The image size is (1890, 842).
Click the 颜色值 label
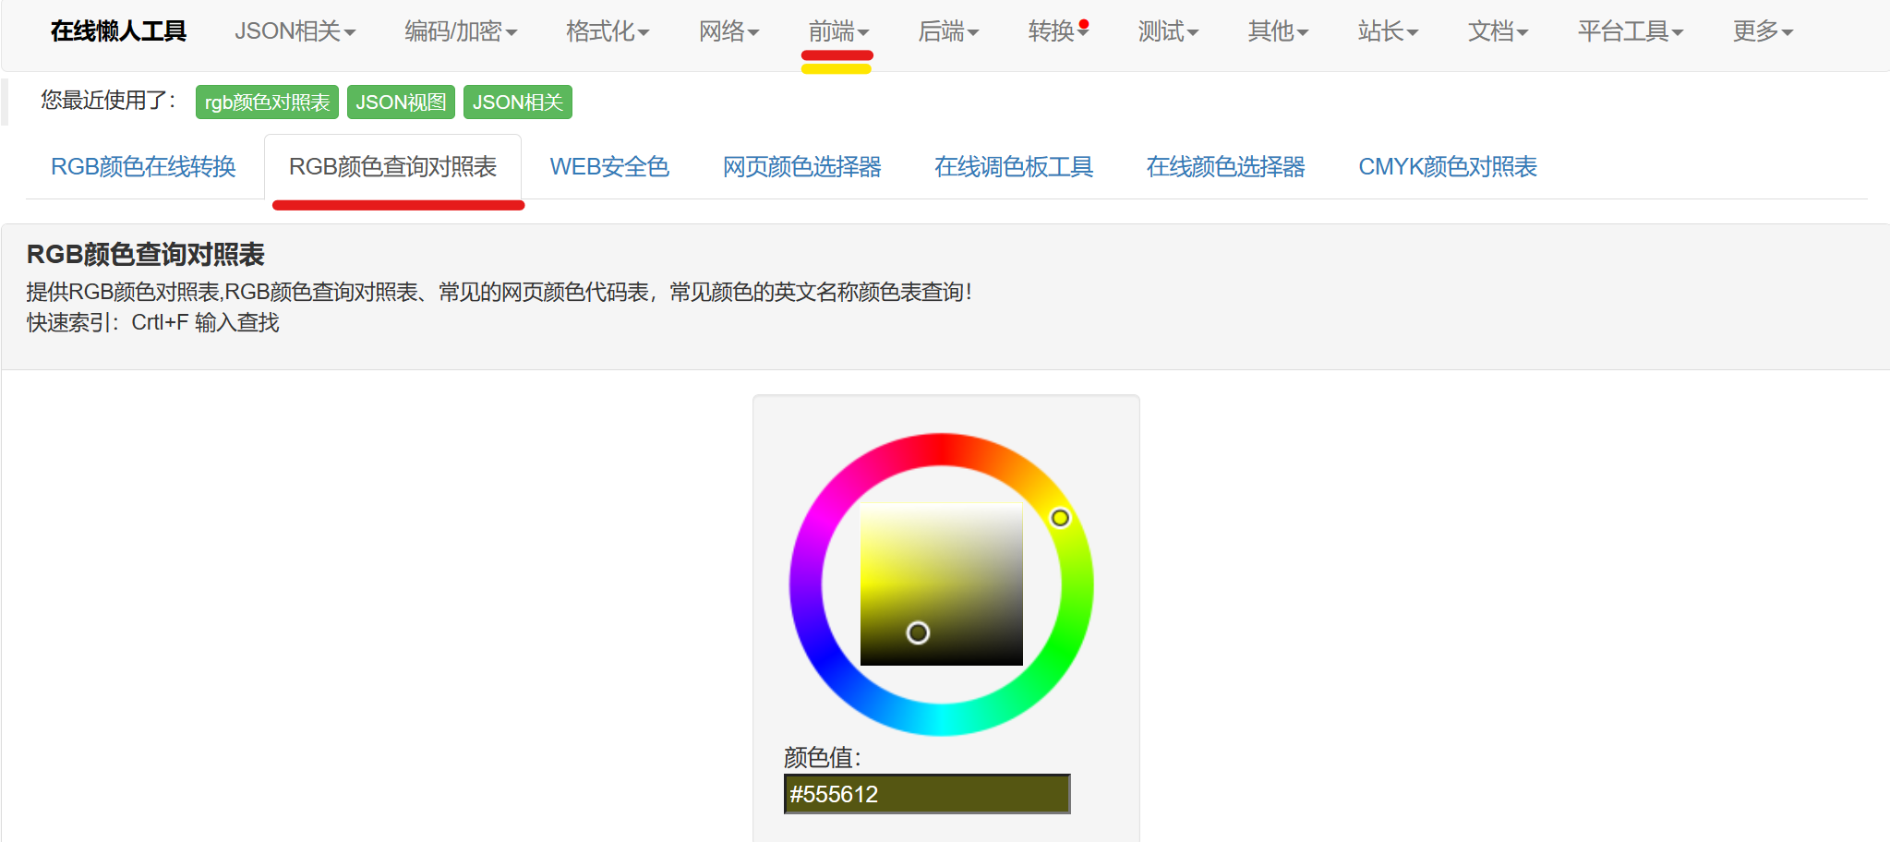(822, 758)
